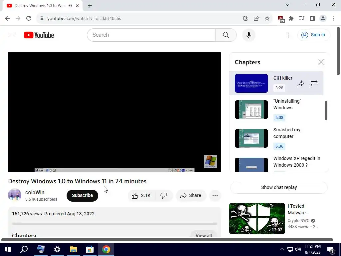Screen dimensions: 341x256
Task: Open File Explorer from taskbar
Action: tap(74, 249)
